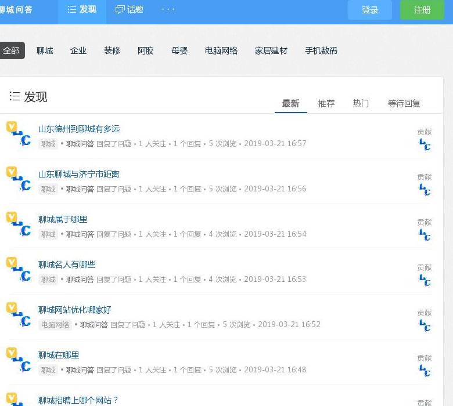453x406 pixels.
Task: Click 电脑网络 tag under 聊城网站优化哪家好
Action: [x=55, y=325]
